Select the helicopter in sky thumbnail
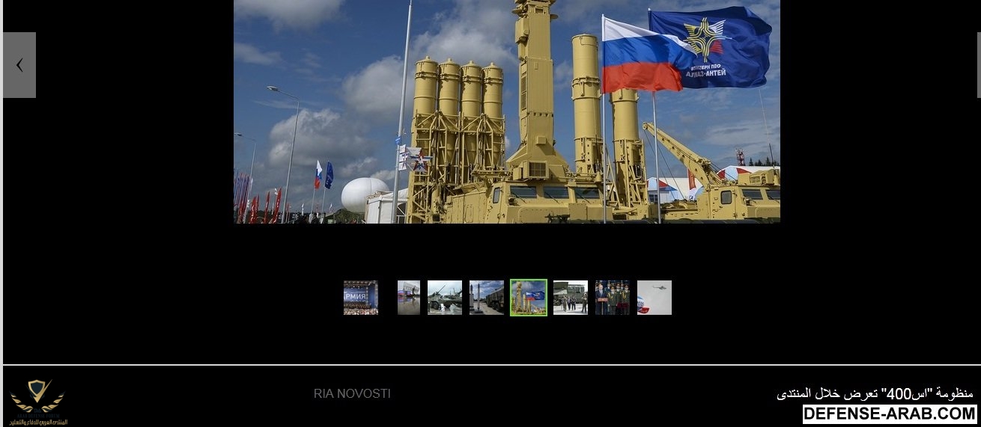Viewport: 981px width, 427px height. click(654, 298)
